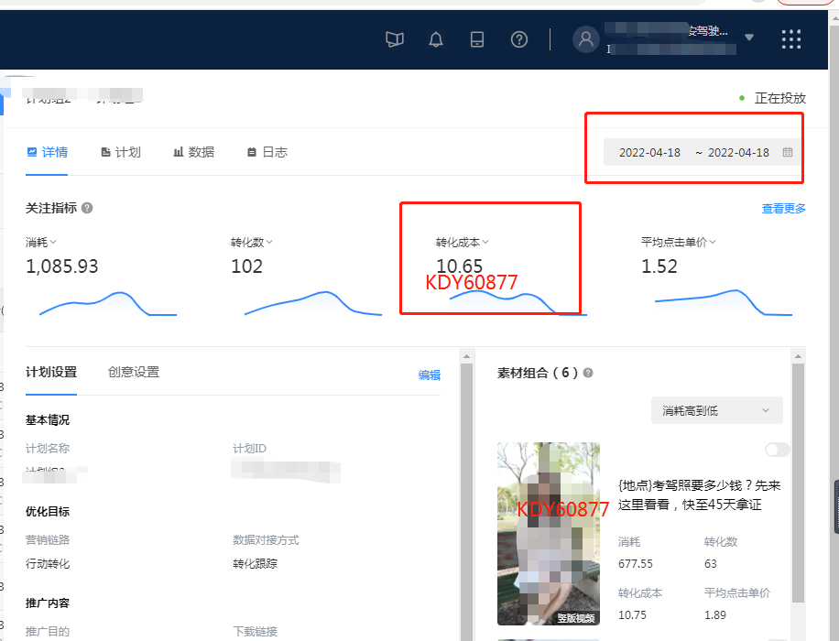The image size is (839, 641).
Task: Click the 推广内容 section heading
Action: click(48, 603)
